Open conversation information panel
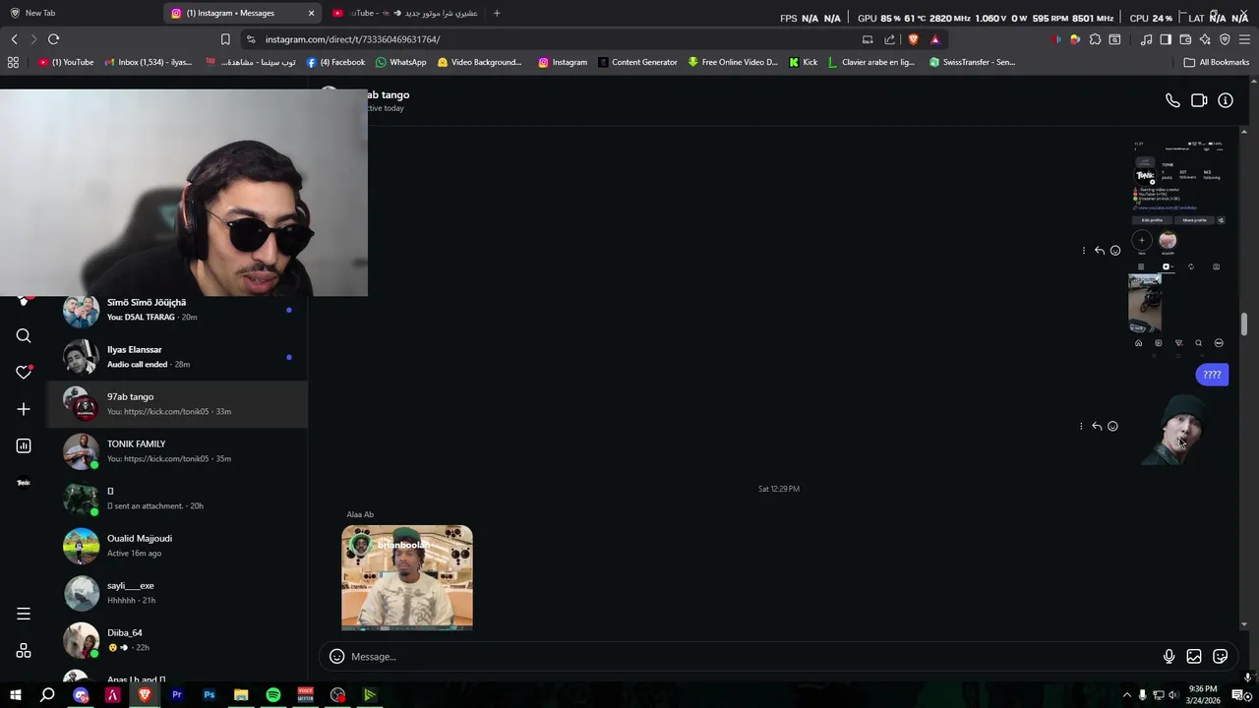1259x708 pixels. pyautogui.click(x=1226, y=100)
